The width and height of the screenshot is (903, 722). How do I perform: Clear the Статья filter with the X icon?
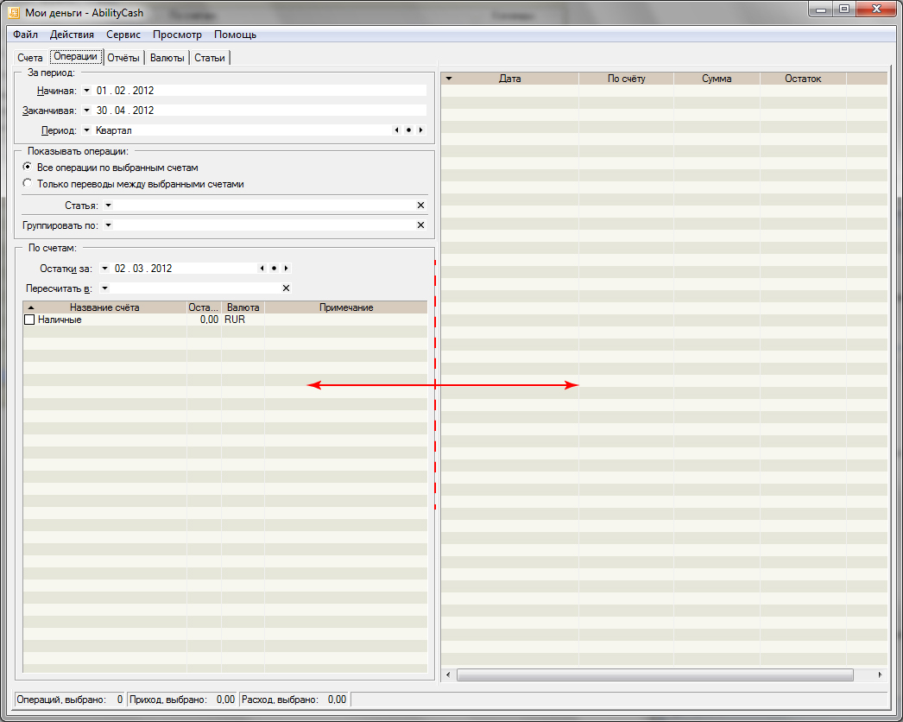[x=420, y=206]
